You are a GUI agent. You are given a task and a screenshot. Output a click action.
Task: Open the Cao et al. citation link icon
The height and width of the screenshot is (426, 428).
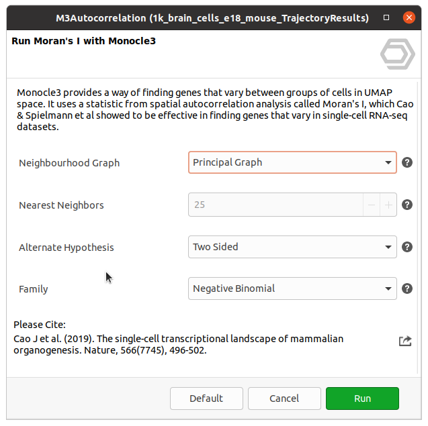click(405, 341)
